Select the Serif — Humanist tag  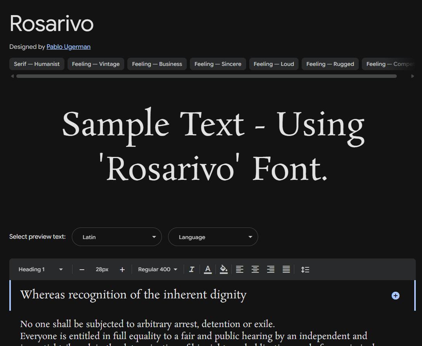pos(37,64)
